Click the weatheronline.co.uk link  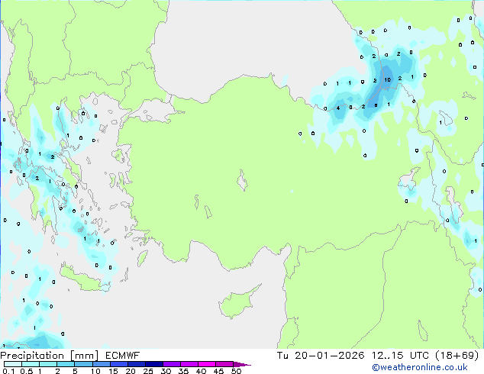tap(420, 367)
